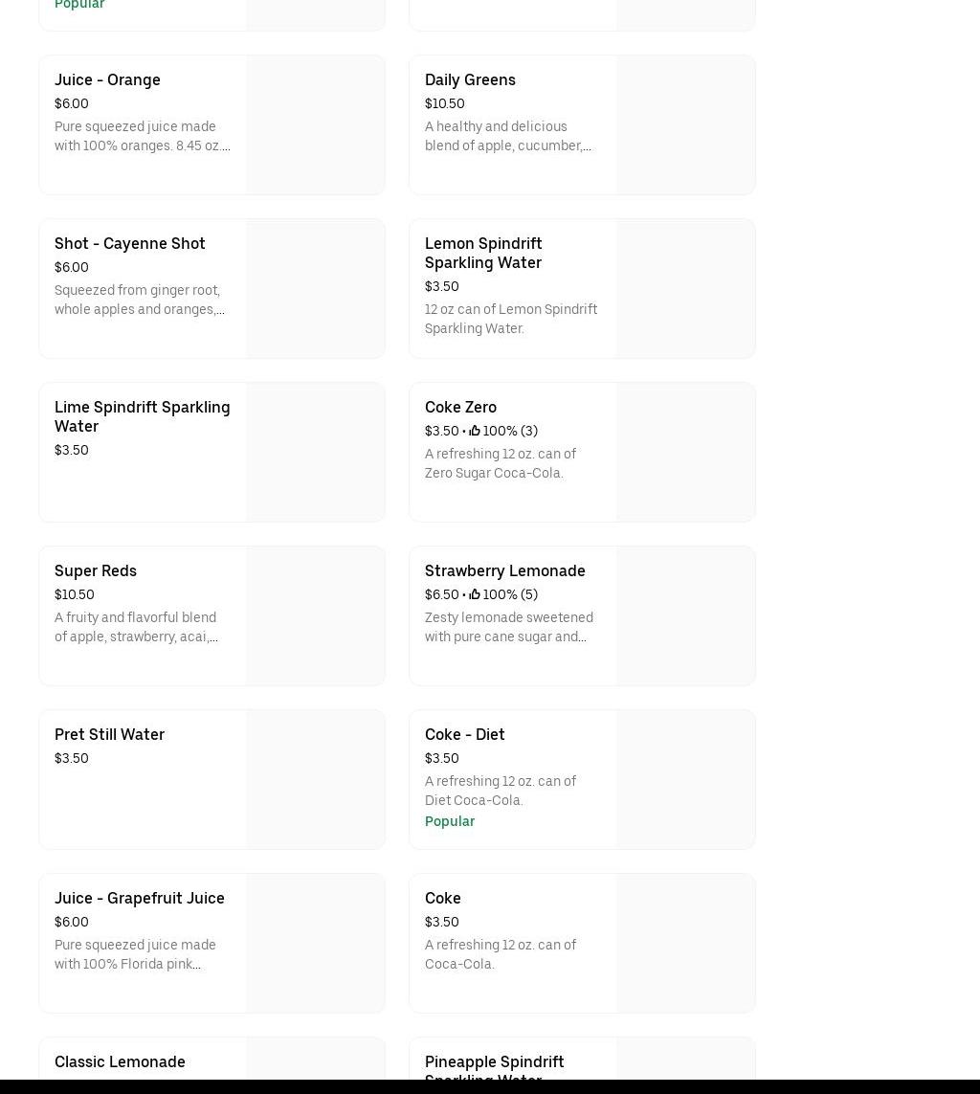Click the thumbs-up rating icon on Coke Zero
Viewport: 980px width, 1094px height.
(x=474, y=431)
